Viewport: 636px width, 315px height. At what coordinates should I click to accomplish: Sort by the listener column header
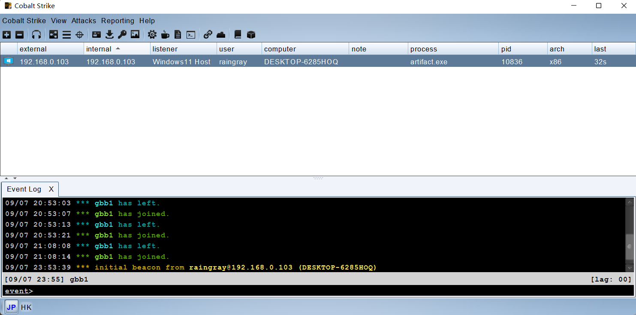click(184, 49)
